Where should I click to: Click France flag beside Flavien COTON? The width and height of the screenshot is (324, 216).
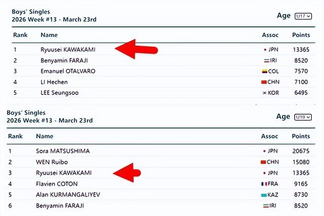tap(264, 184)
